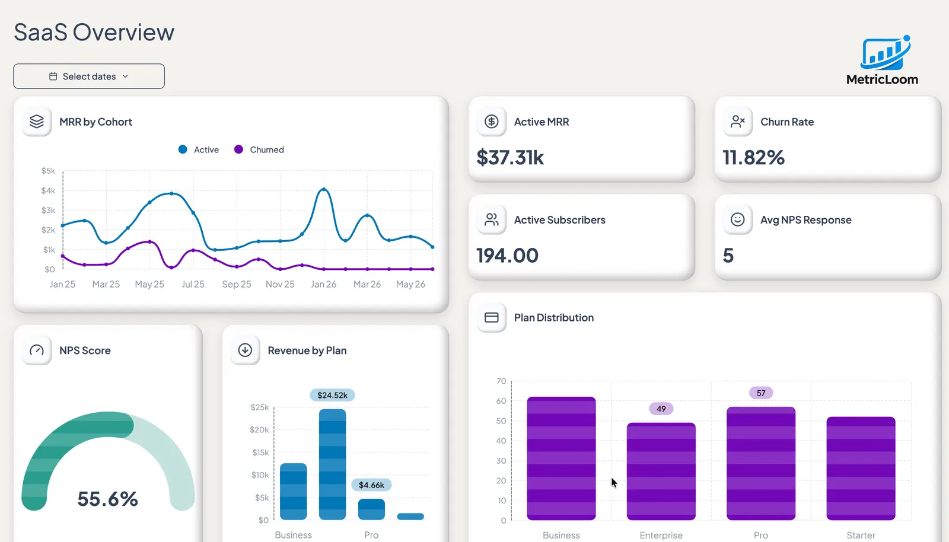Click the layers icon beside MRR by Cohort
The height and width of the screenshot is (542, 949).
(37, 122)
